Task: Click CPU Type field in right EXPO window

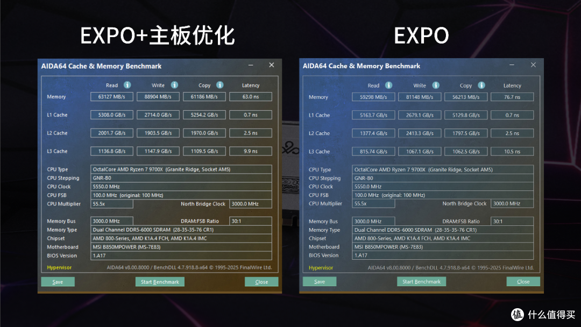Action: coord(443,169)
